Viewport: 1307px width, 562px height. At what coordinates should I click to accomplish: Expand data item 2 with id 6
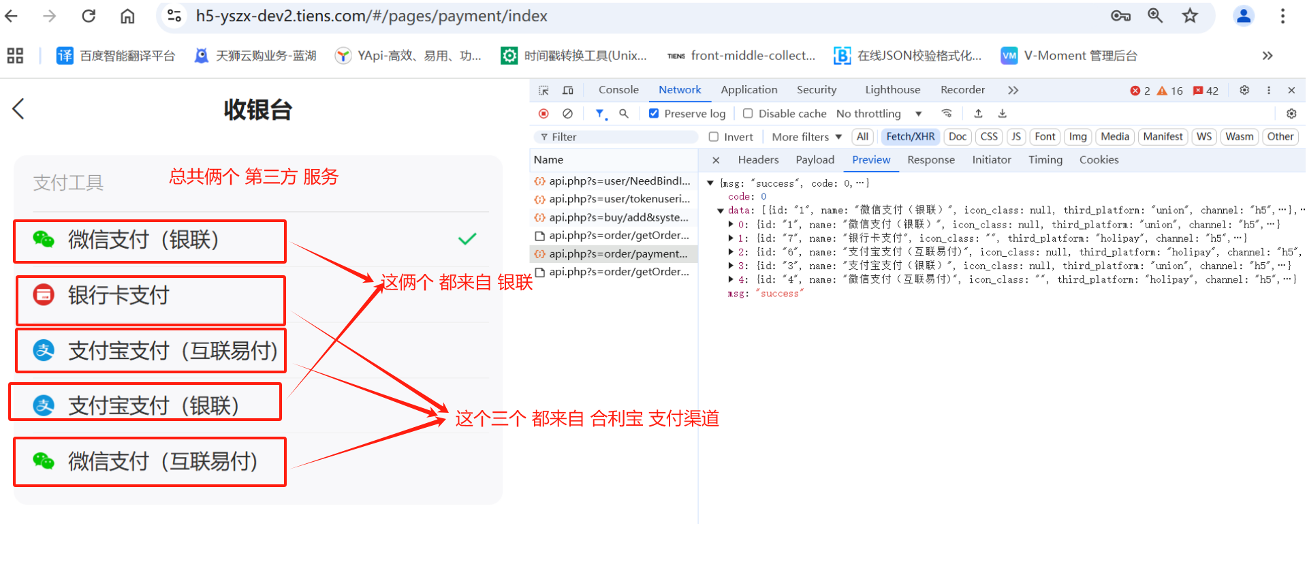pyautogui.click(x=731, y=252)
